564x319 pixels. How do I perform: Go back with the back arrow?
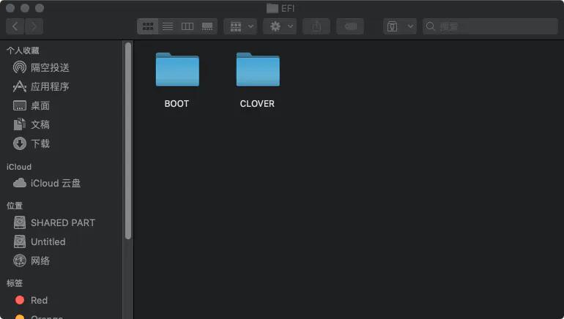tap(15, 26)
